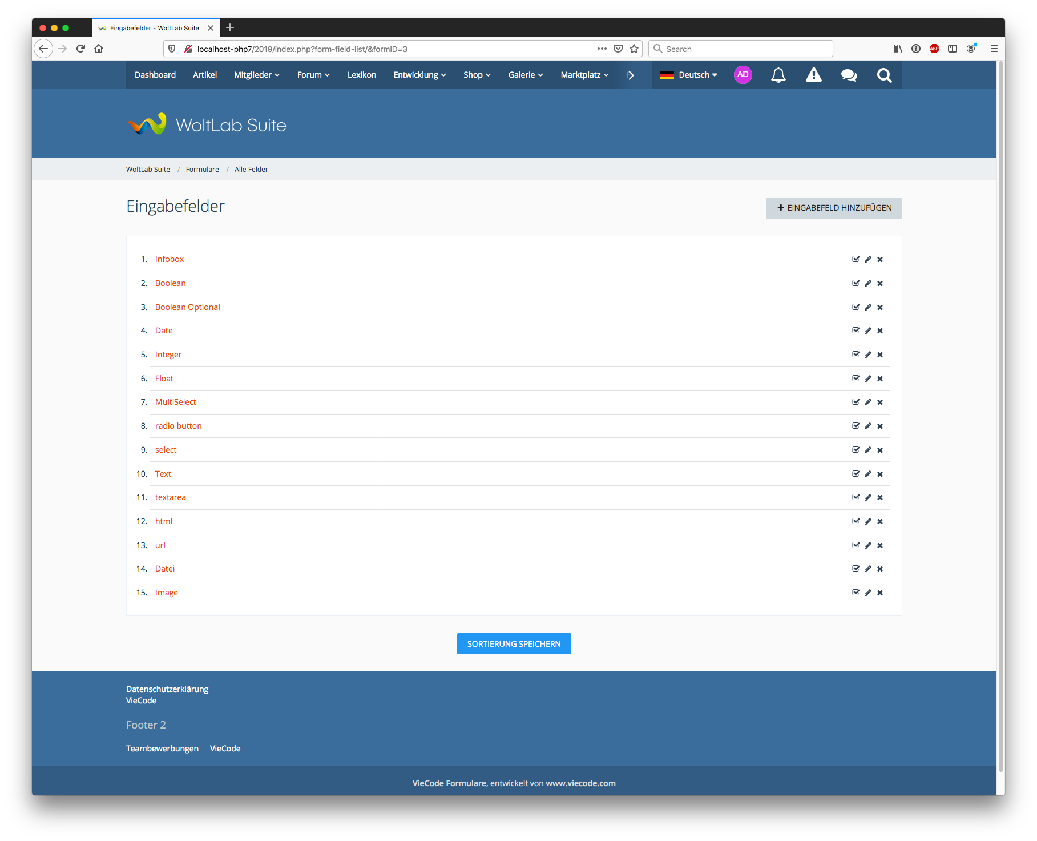The height and width of the screenshot is (841, 1037).
Task: Open the conversations speech bubbles icon
Action: pyautogui.click(x=849, y=75)
